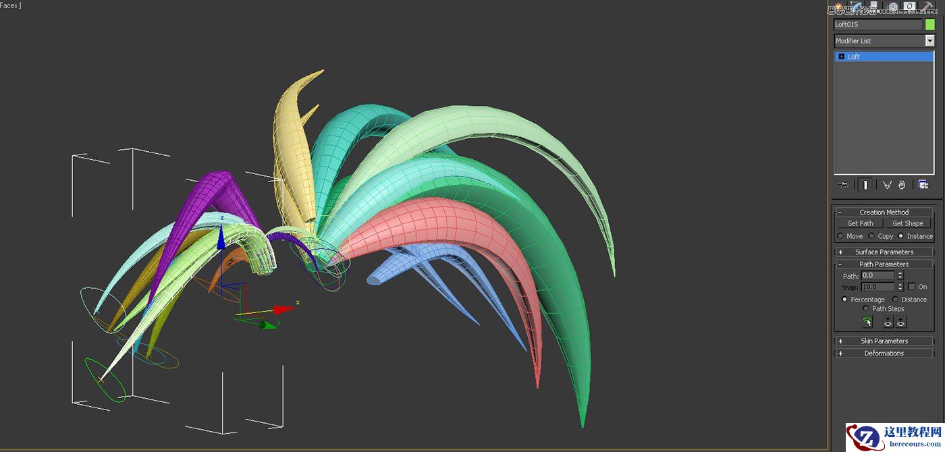Enable the Snap On checkbox
The width and height of the screenshot is (945, 452).
[911, 287]
